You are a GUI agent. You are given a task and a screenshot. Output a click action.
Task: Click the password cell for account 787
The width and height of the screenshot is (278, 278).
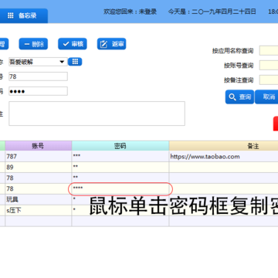point(120,157)
